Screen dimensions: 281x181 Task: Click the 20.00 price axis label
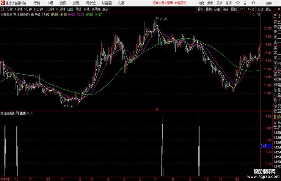click(x=268, y=28)
